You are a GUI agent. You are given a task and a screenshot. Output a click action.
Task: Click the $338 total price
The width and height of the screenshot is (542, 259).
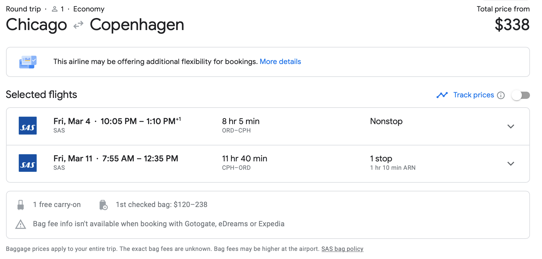(x=512, y=25)
